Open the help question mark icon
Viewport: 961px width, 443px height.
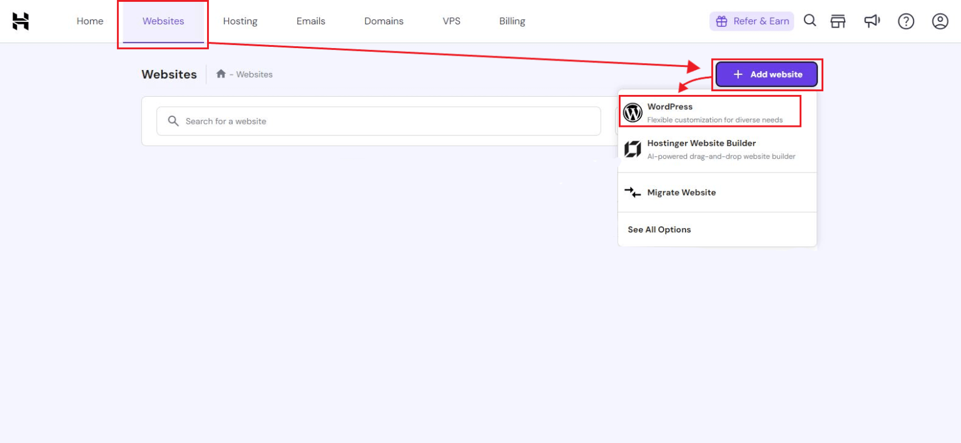click(x=906, y=21)
